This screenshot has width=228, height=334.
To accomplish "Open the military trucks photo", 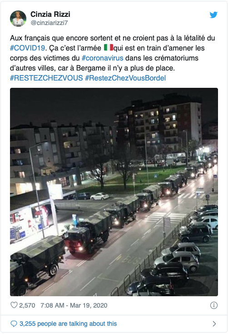I will coord(114,192).
